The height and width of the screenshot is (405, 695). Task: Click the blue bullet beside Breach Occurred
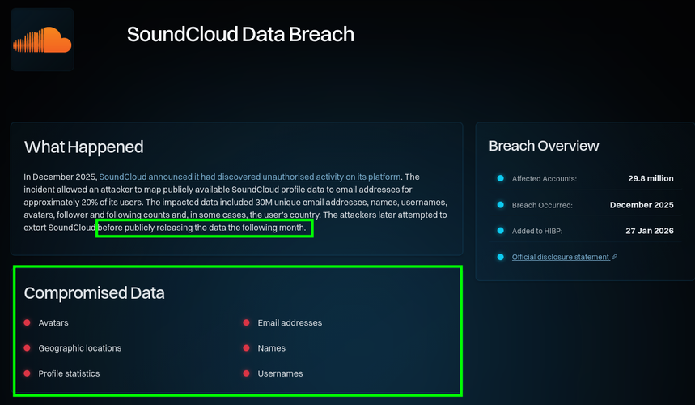[501, 204]
